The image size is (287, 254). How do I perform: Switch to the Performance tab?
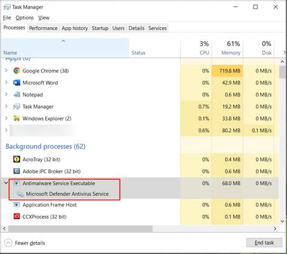[43, 28]
